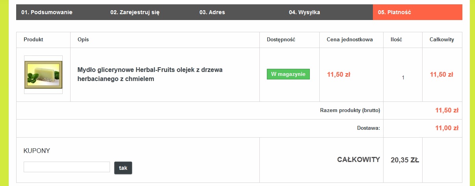Click the Razem produkty (brutto) label
The height and width of the screenshot is (186, 475).
(x=350, y=110)
